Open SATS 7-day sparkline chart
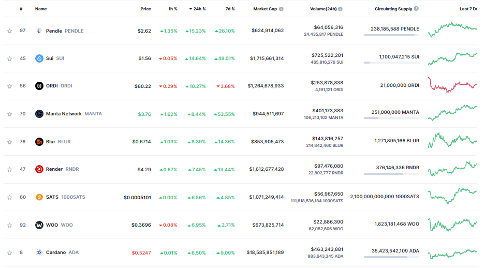485x268 pixels. coord(452,196)
